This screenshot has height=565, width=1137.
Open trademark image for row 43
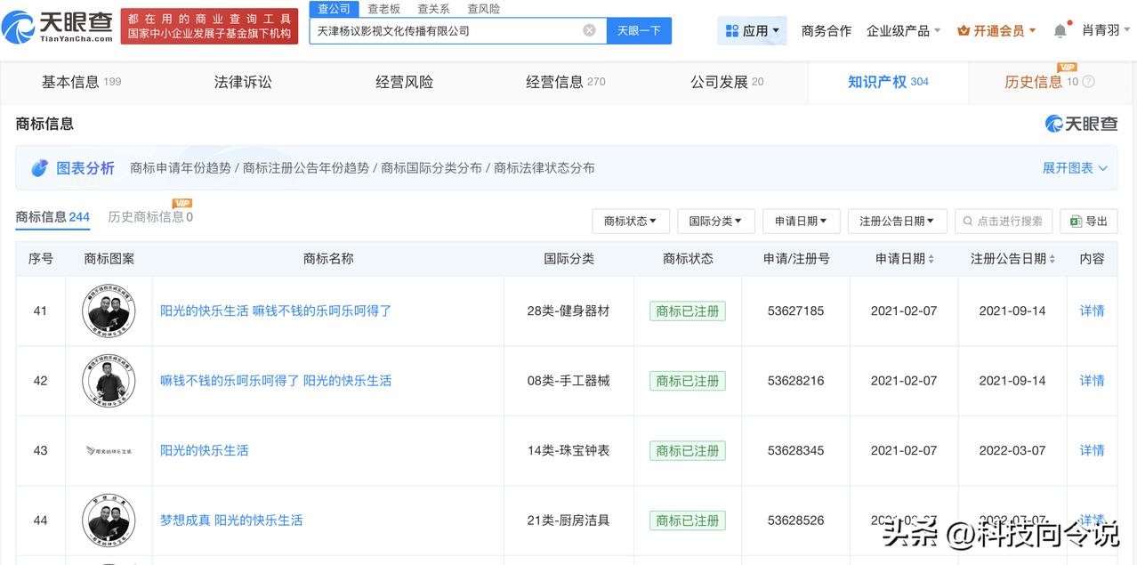(109, 451)
